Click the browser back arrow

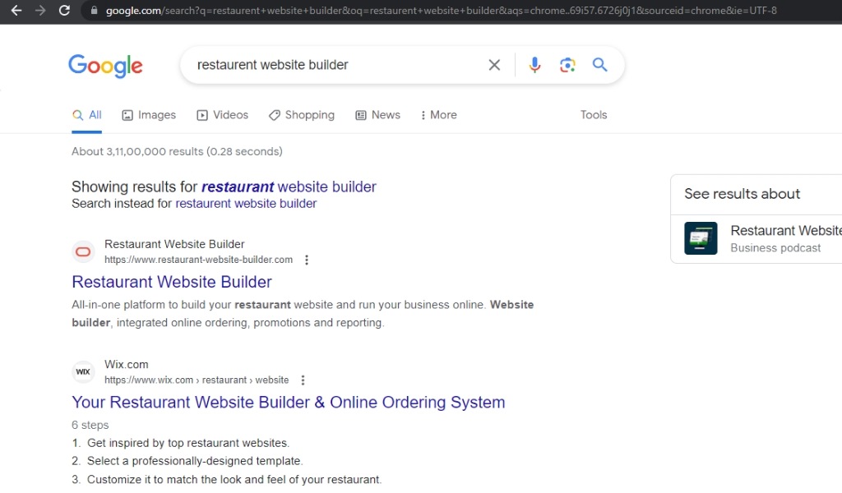[16, 11]
